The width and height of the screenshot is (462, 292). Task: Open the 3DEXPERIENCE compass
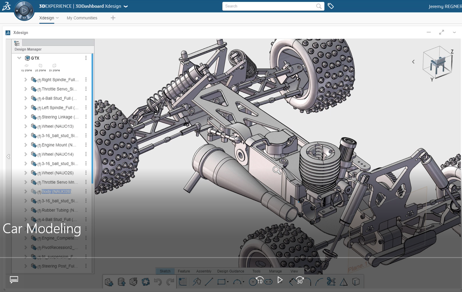[24, 11]
